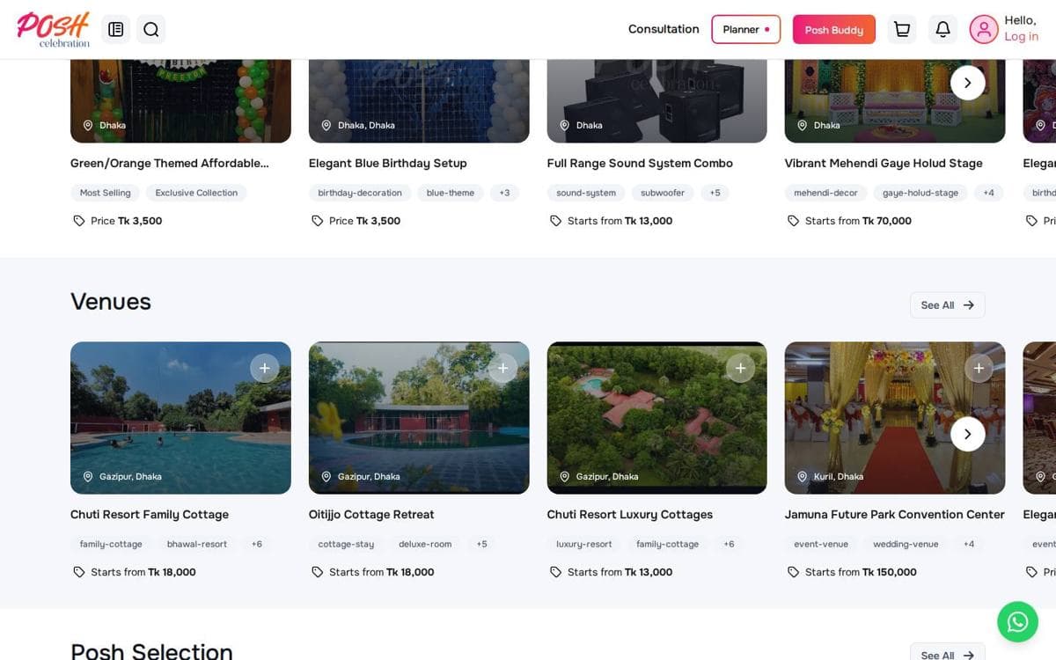Viewport: 1056px width, 660px height.
Task: Open the notifications bell
Action: click(x=942, y=29)
